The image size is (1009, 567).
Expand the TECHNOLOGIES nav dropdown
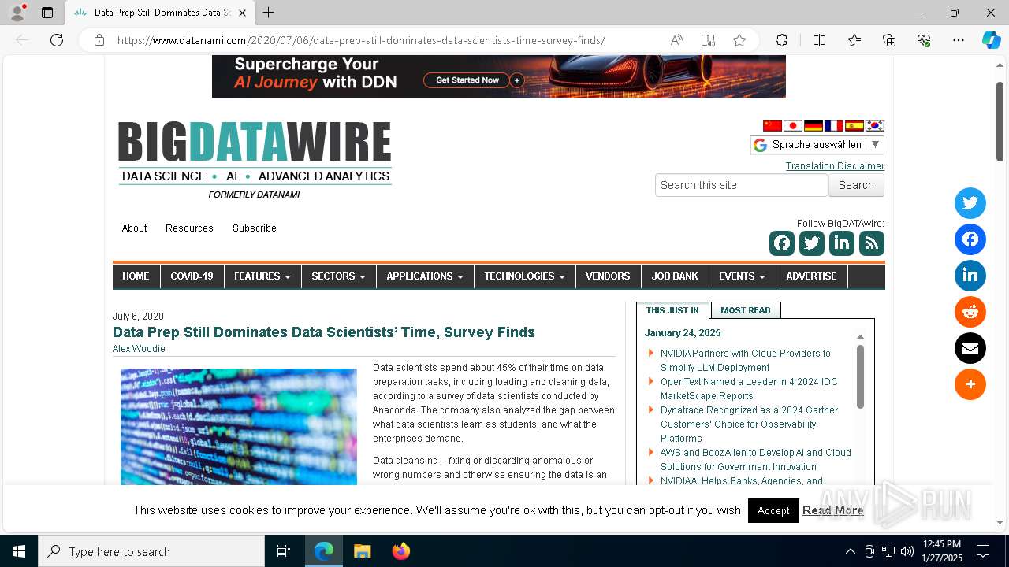524,276
